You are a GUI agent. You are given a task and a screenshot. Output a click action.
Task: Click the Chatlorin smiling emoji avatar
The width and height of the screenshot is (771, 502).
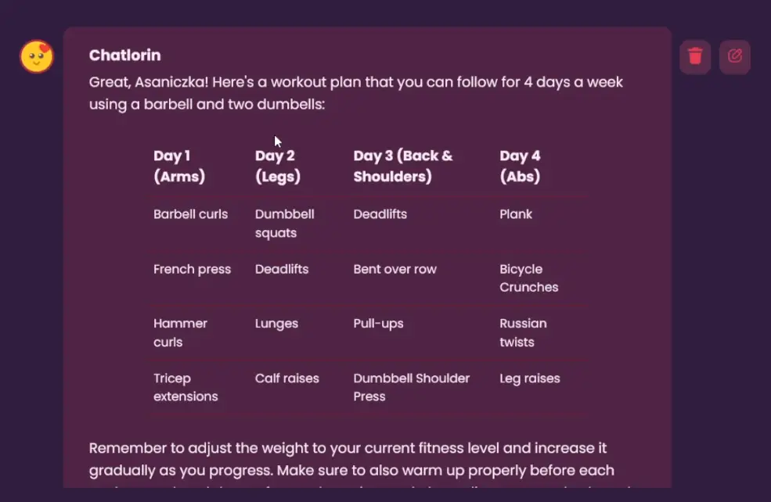click(36, 57)
